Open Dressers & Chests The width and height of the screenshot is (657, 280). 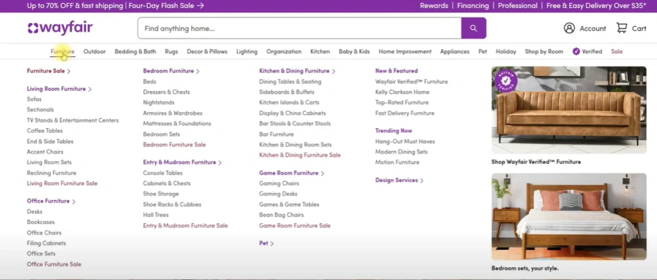(166, 92)
